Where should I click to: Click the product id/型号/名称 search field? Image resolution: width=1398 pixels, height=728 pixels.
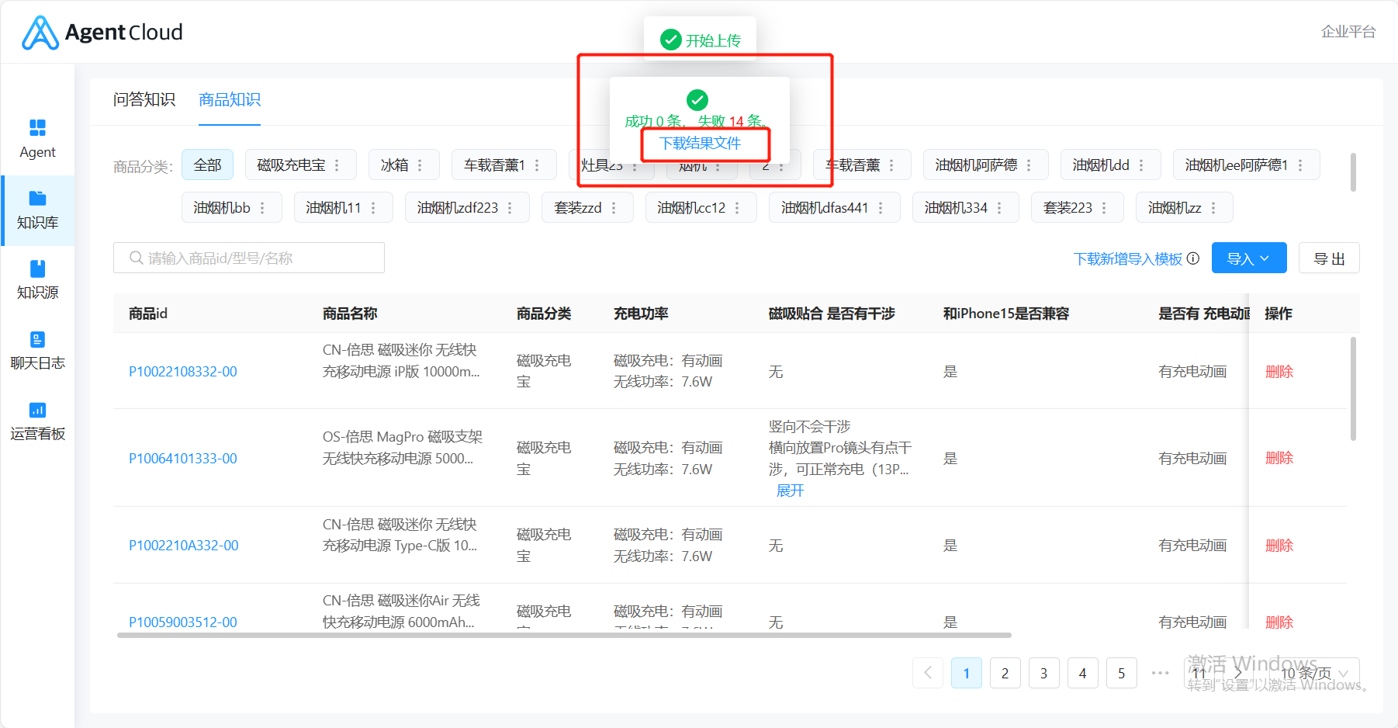click(x=249, y=258)
